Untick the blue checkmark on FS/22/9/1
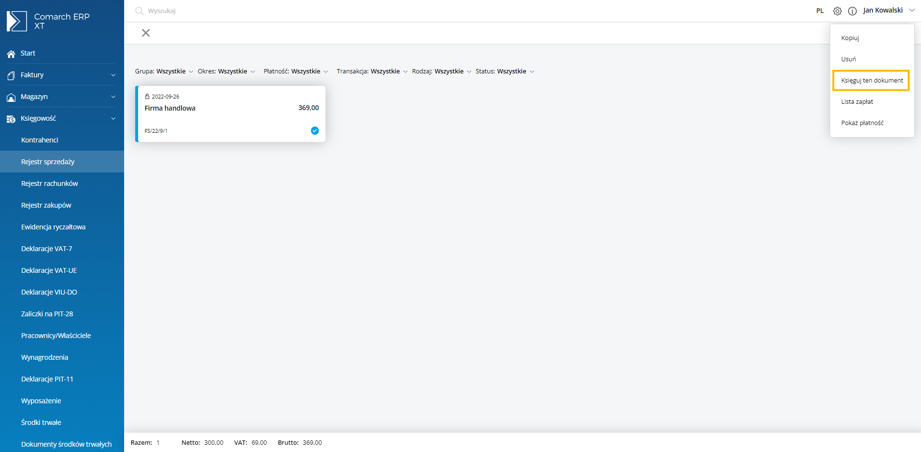Image resolution: width=921 pixels, height=452 pixels. click(315, 130)
